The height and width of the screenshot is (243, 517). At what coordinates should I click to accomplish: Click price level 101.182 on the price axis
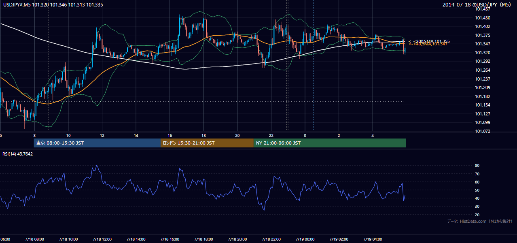pos(482,96)
